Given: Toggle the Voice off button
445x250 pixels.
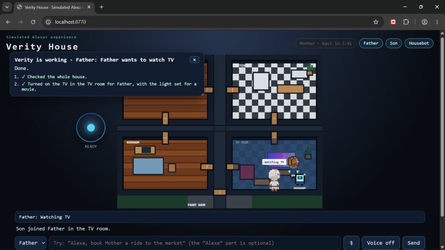Looking at the screenshot, I should coord(380,243).
